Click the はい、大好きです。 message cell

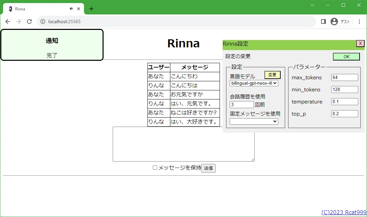pyautogui.click(x=195, y=122)
